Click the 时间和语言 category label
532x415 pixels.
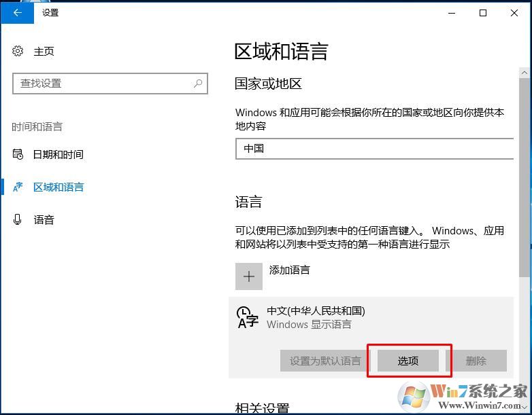coord(37,127)
